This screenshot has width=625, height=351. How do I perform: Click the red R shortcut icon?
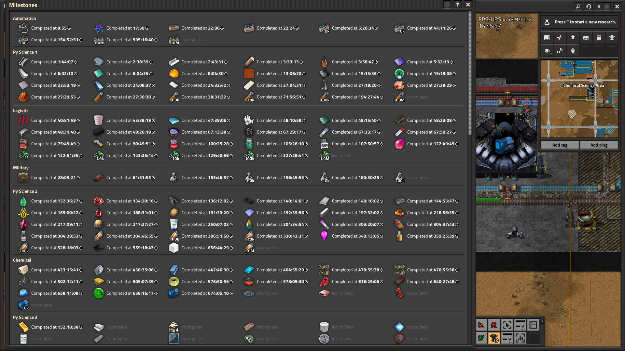[x=494, y=325]
